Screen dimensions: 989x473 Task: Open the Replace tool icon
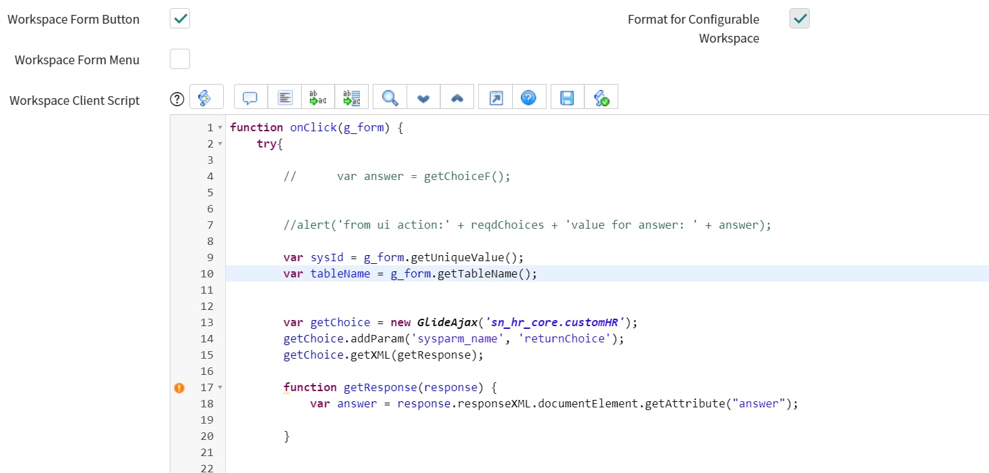pos(317,96)
